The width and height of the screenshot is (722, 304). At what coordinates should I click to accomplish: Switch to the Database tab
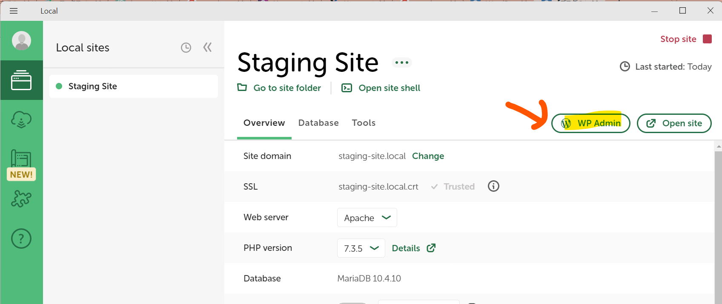pos(318,123)
